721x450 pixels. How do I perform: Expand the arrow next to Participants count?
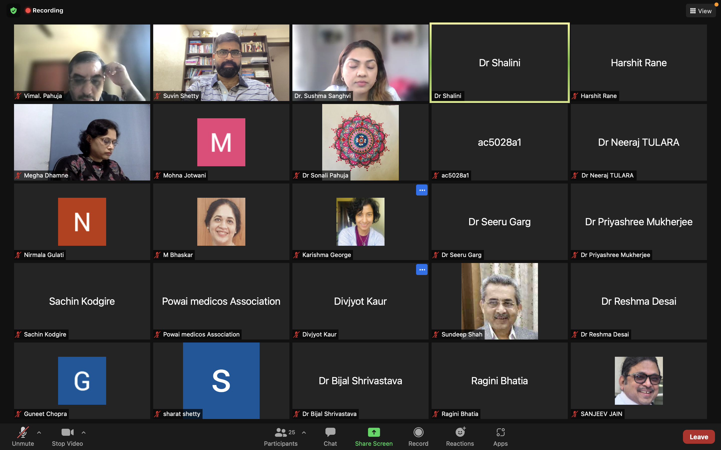click(304, 432)
